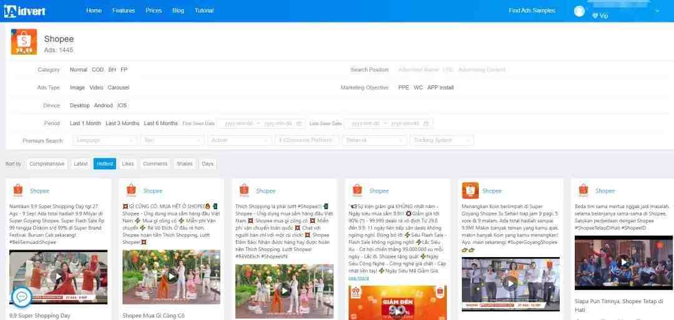Sort ads by Likes
The width and height of the screenshot is (674, 320).
pos(128,164)
